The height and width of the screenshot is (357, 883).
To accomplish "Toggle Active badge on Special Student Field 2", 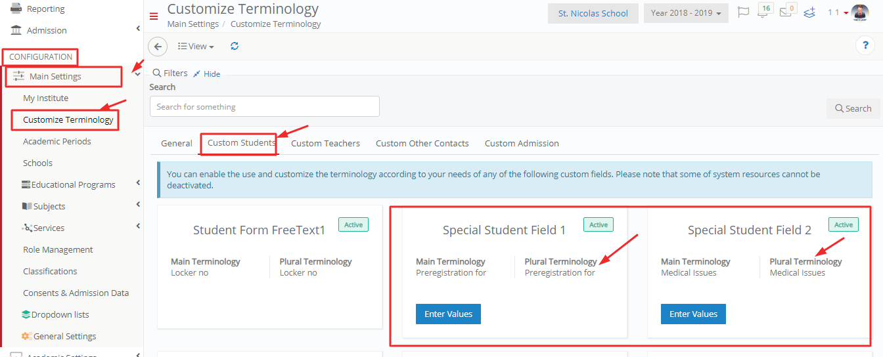I will click(844, 224).
